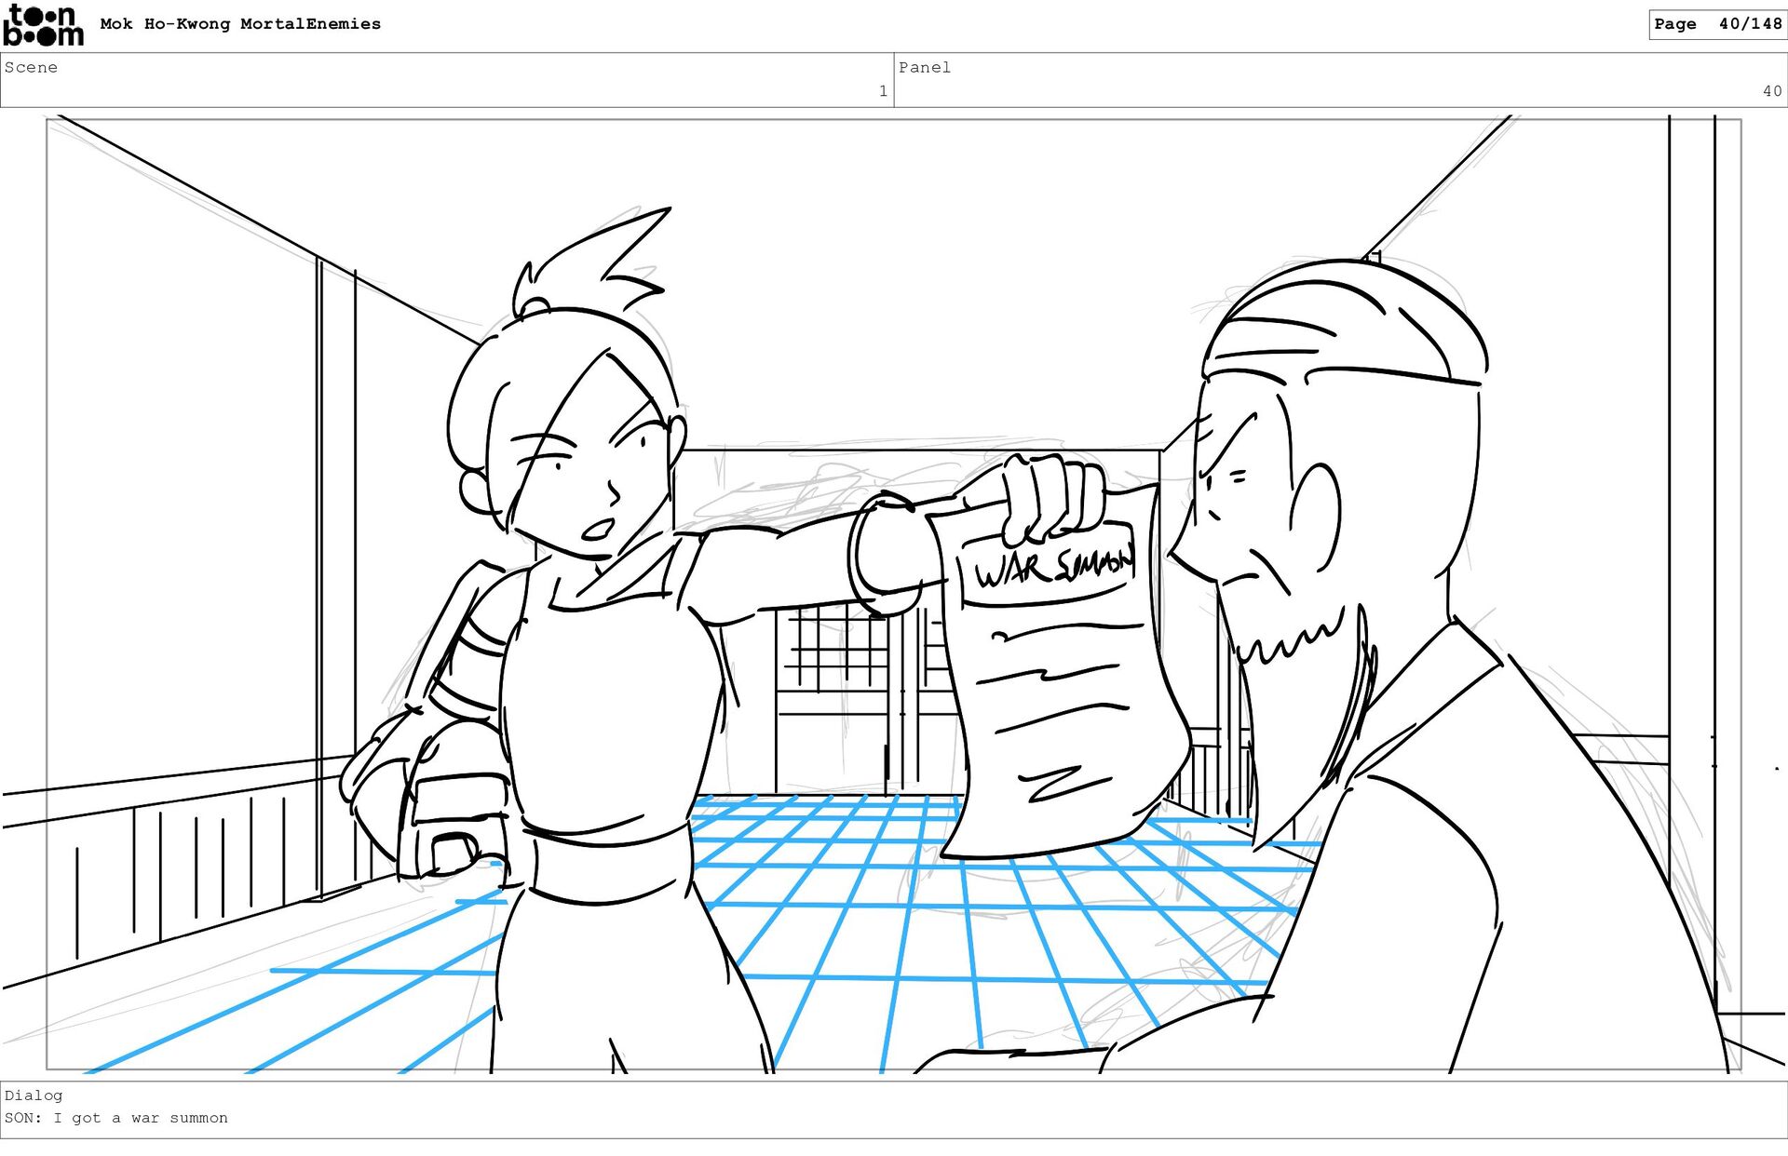Click the dialog text 'I got a war summon'

pyautogui.click(x=140, y=1118)
